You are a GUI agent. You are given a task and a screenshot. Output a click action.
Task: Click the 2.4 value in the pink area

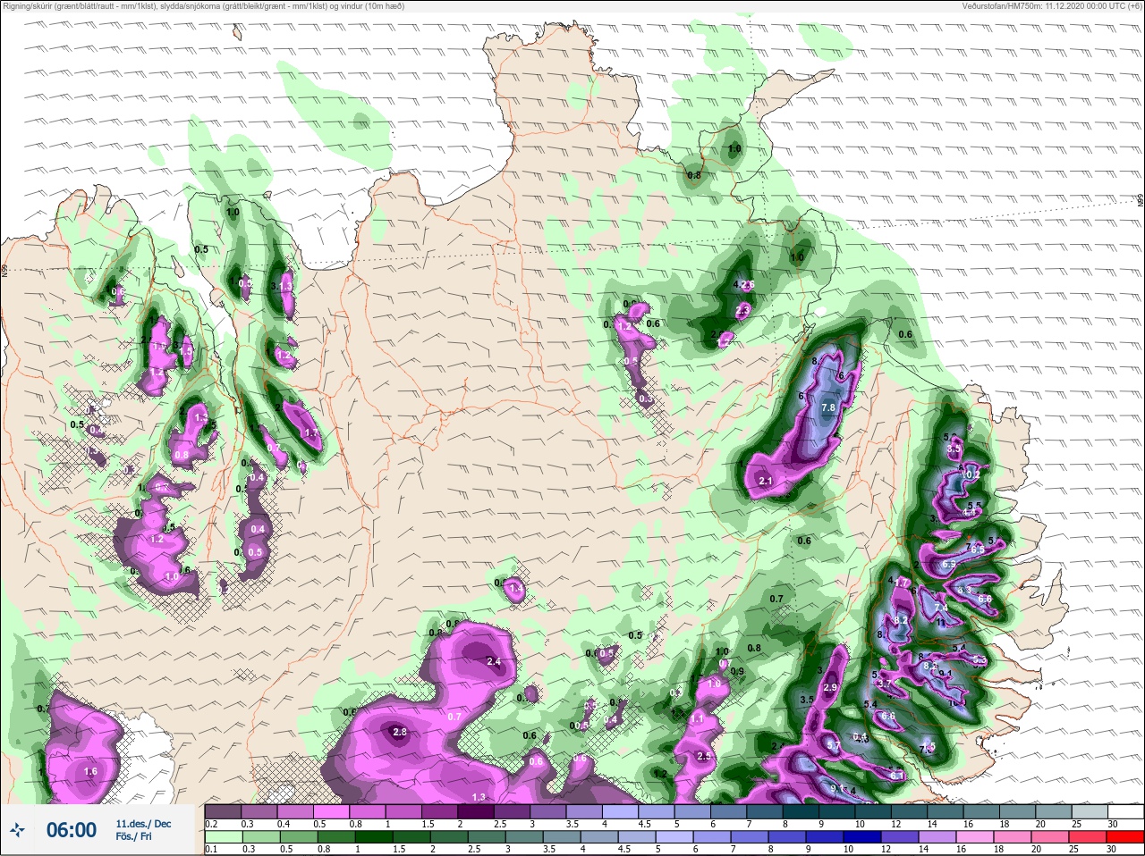(494, 661)
